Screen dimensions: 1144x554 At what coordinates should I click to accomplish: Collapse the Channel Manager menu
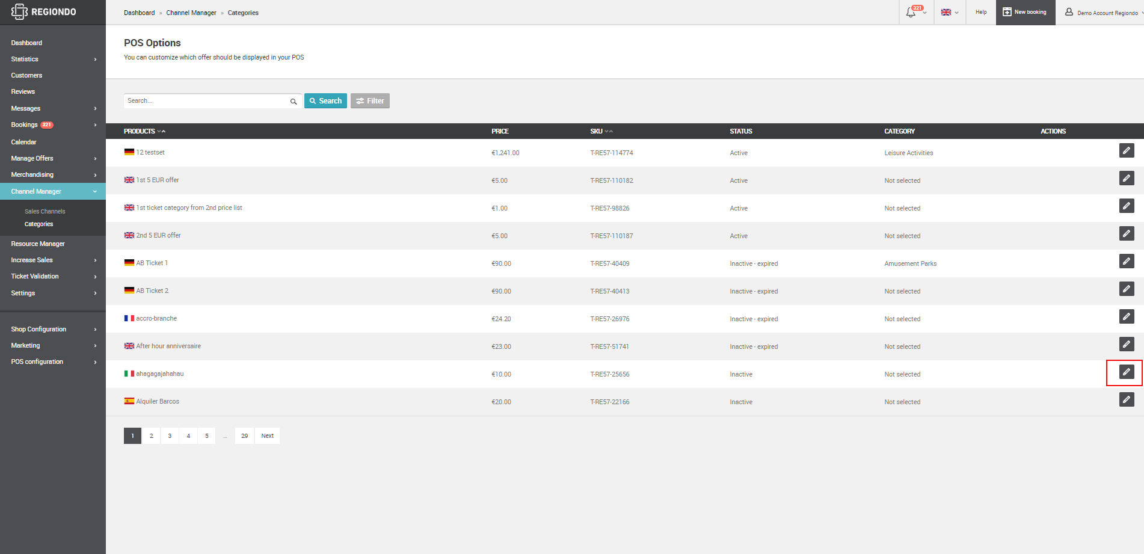(x=53, y=191)
